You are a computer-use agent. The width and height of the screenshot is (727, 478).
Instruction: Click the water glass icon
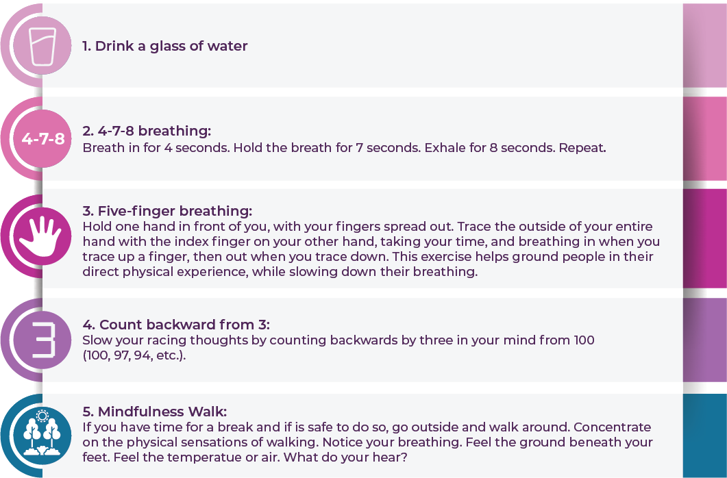pos(42,46)
